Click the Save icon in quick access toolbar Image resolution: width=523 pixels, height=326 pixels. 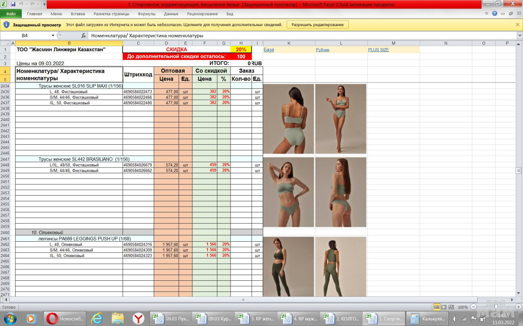(x=13, y=4)
